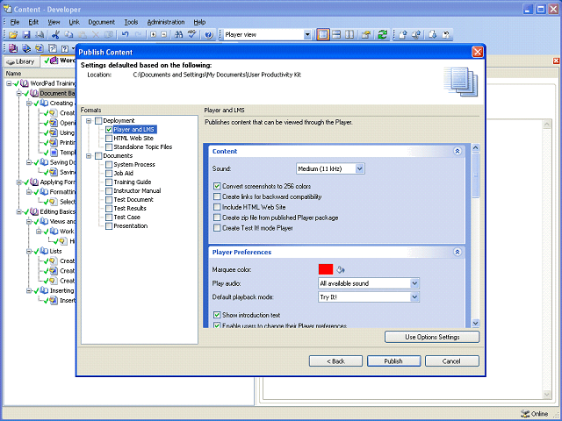Open the Help menu

tap(199, 22)
